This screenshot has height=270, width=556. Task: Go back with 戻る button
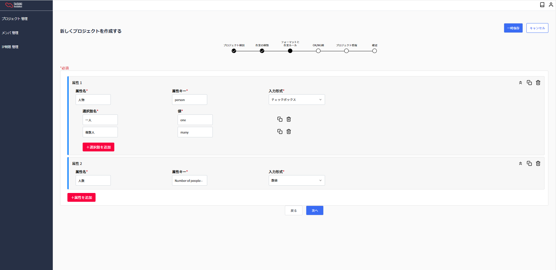point(294,211)
